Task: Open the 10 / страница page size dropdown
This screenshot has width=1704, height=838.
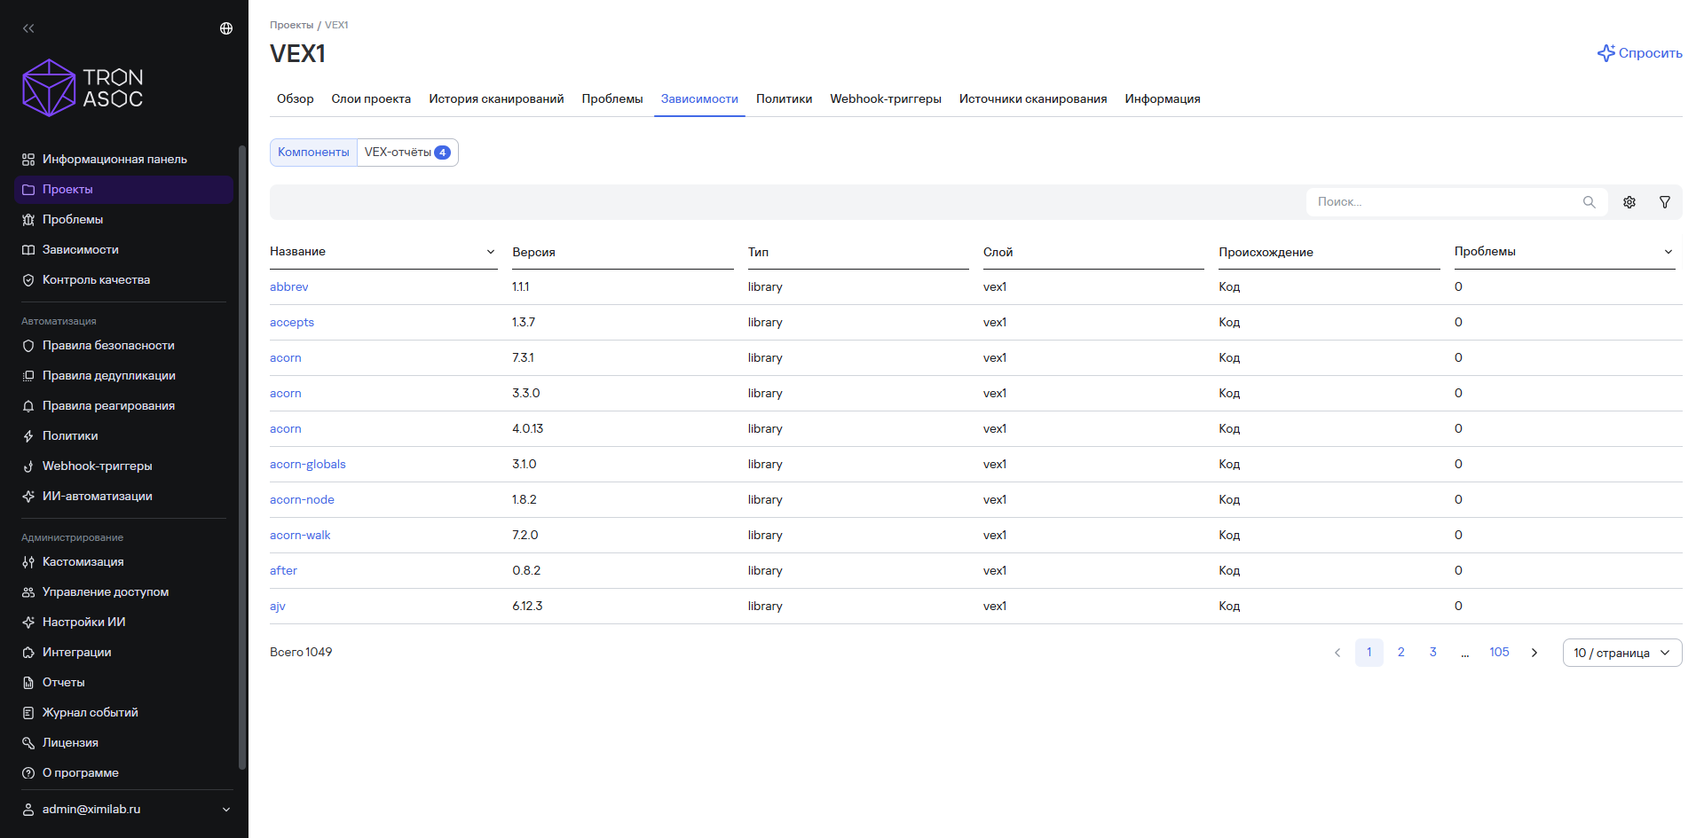Action: pos(1621,653)
